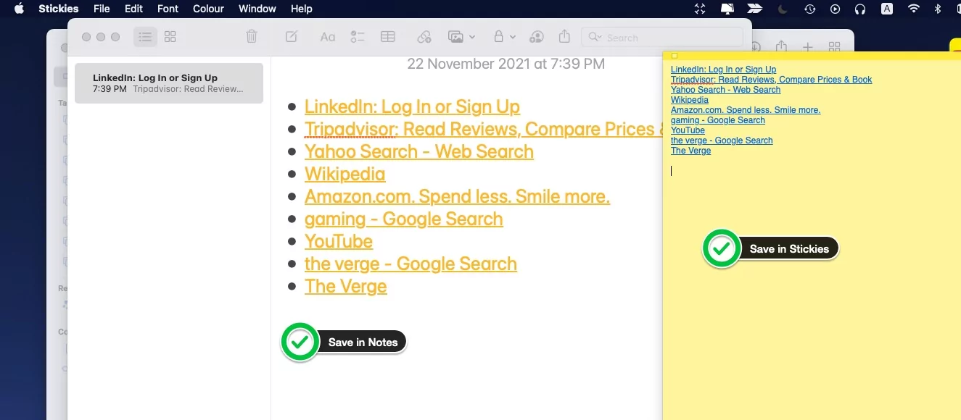Open Yahoo Search link in Notes
961x420 pixels.
tap(419, 151)
